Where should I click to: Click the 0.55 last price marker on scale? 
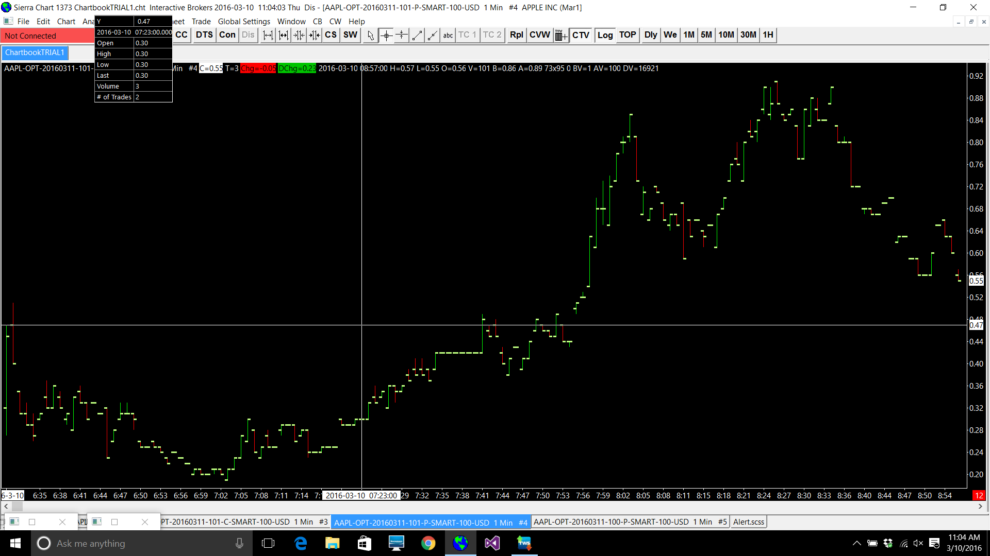(976, 281)
